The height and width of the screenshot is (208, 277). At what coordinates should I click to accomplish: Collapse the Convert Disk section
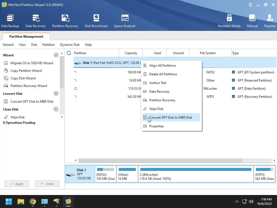(56, 93)
